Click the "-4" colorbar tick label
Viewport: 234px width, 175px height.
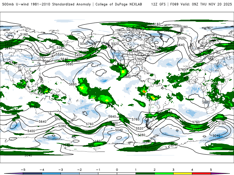tap(42, 170)
